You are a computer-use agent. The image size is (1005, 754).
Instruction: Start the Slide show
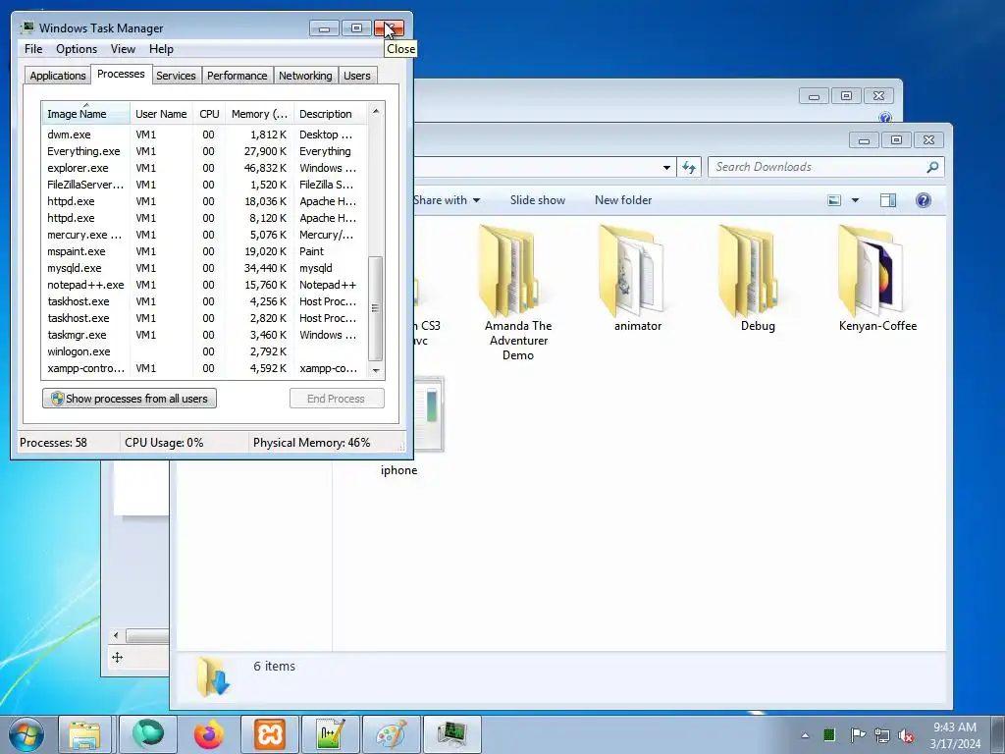pos(538,200)
